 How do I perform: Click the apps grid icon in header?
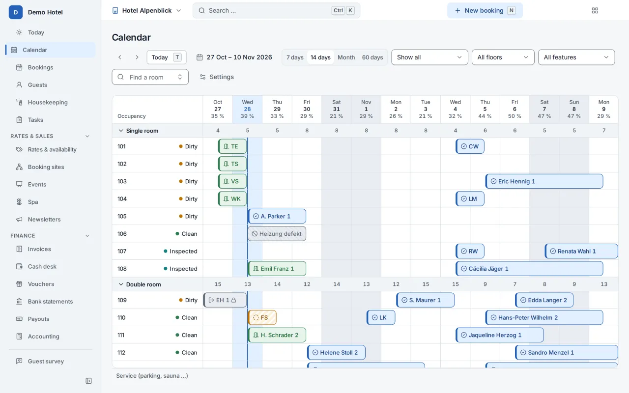[x=595, y=10]
